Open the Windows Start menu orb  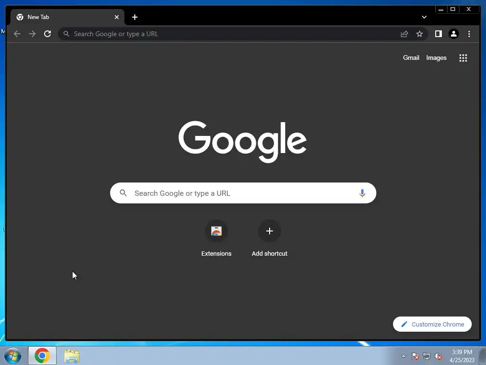[x=13, y=355]
